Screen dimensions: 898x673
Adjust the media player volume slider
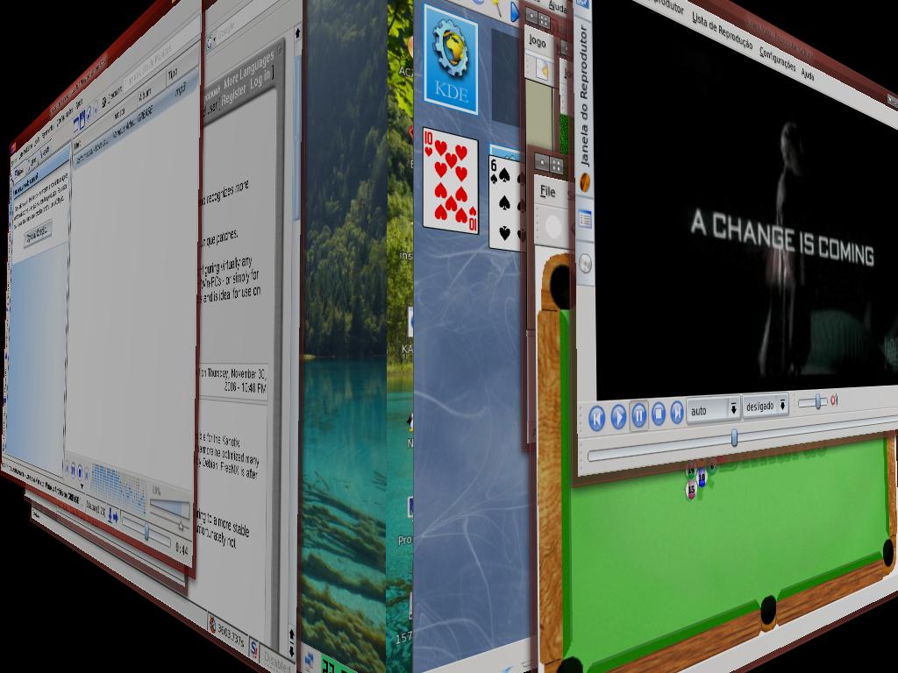coord(813,402)
